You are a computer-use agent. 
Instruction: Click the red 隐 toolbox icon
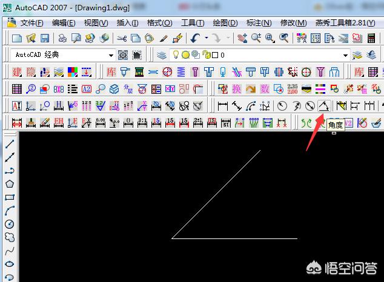point(31,72)
